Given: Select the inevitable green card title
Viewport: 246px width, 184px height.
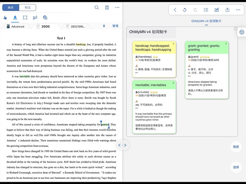Looking at the screenshot, I should coord(151,85).
